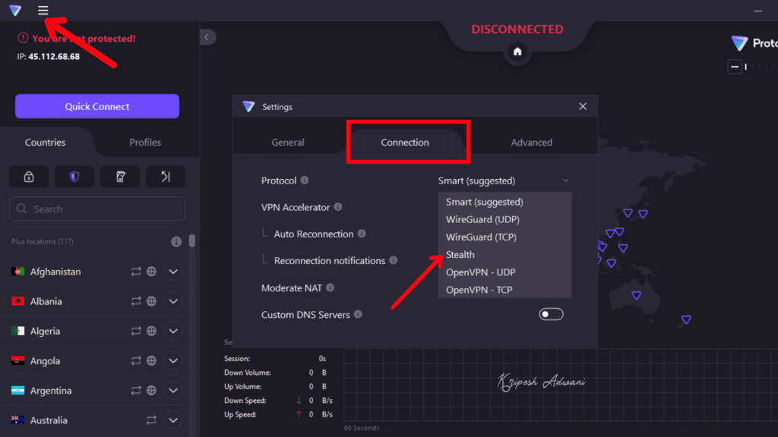Toggle the NetShield shield filter

(73, 176)
